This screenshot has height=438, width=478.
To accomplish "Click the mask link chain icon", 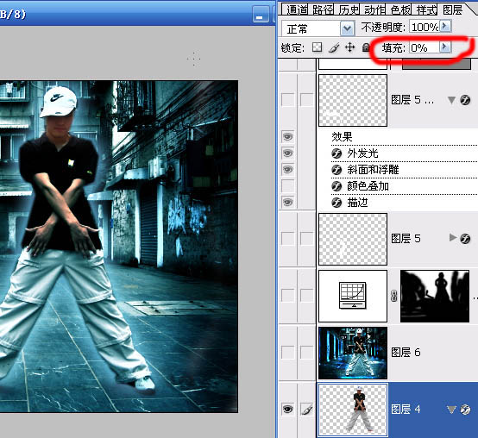I will 393,296.
